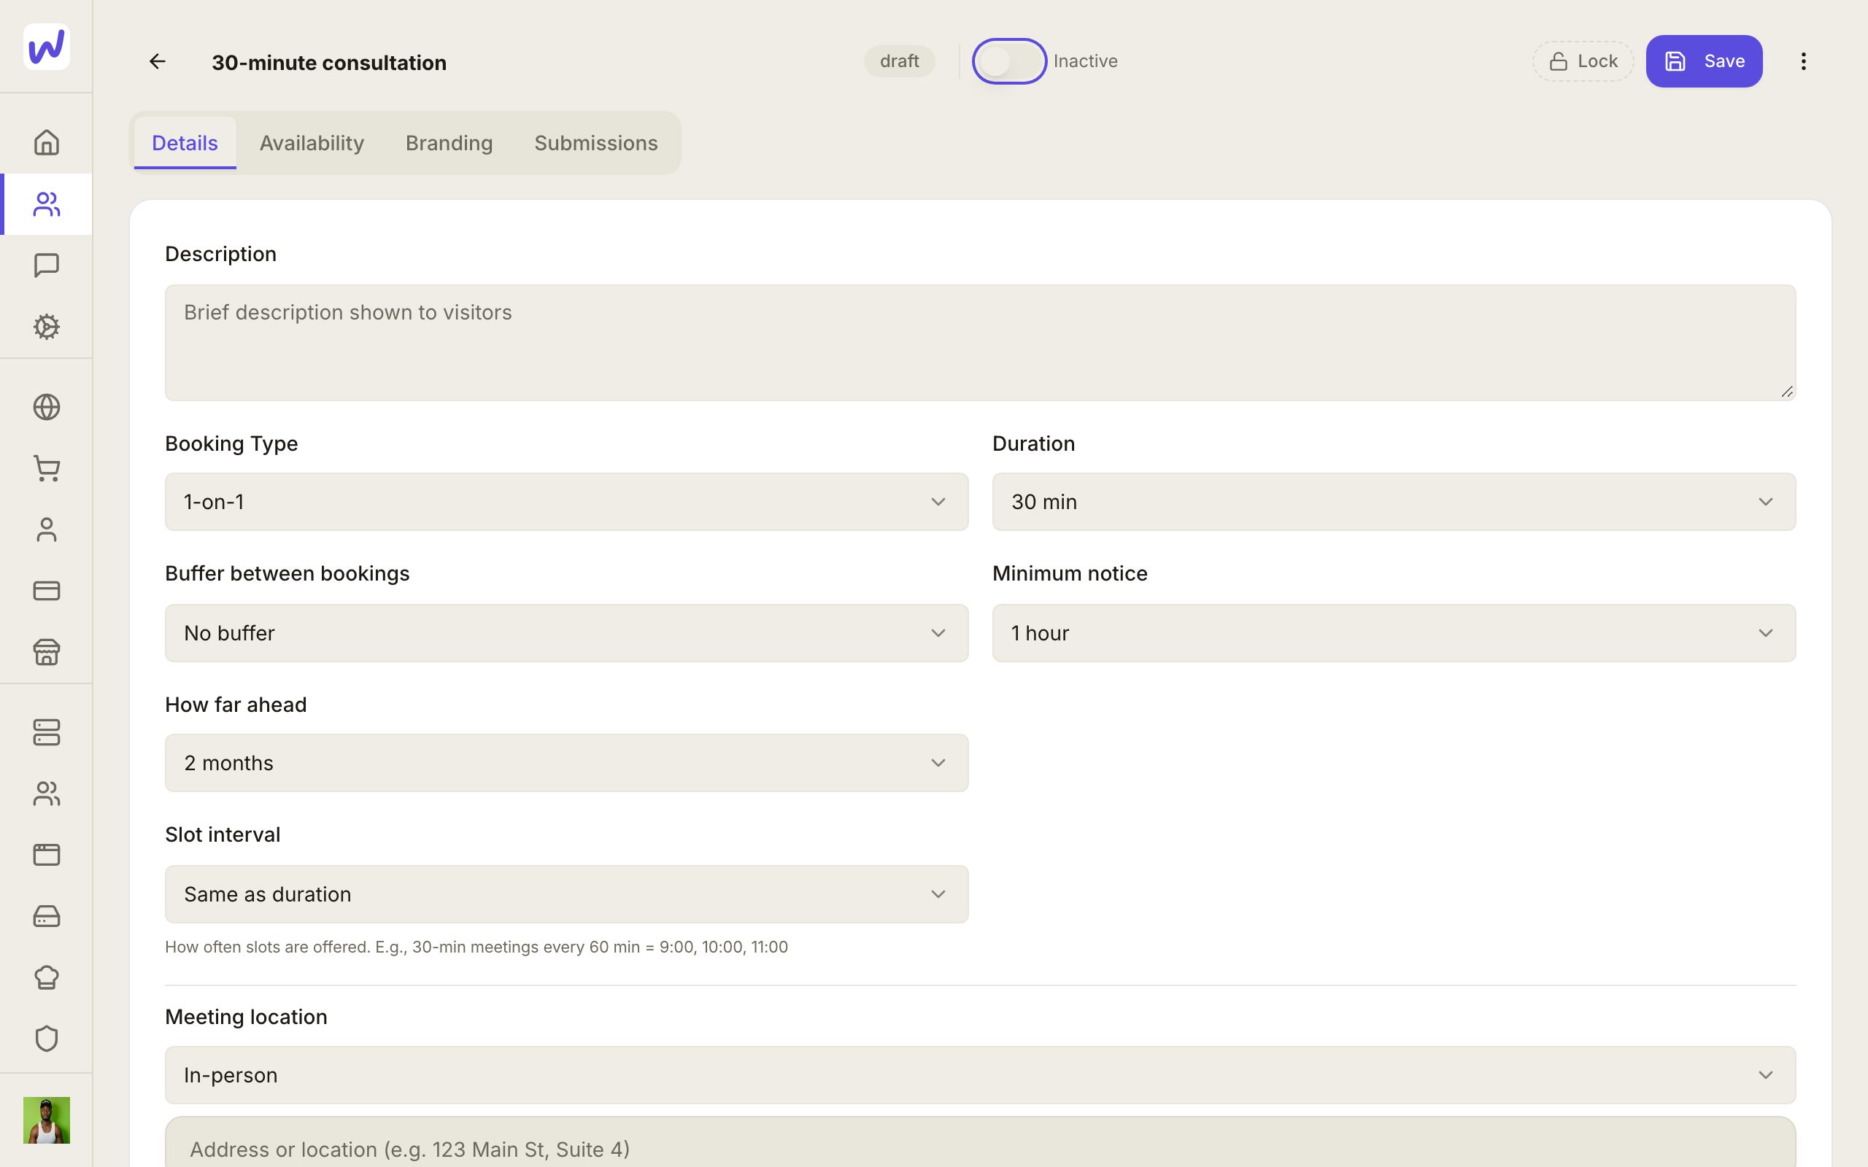
Task: Open the server stack icon in sidebar
Action: point(46,732)
